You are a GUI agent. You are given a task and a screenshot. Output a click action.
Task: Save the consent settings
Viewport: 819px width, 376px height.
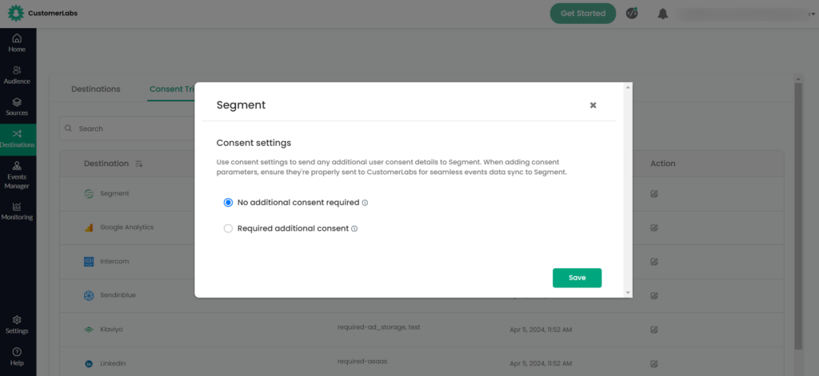pos(577,278)
